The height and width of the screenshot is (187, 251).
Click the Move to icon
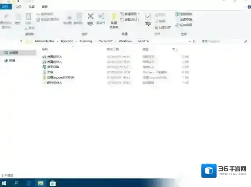tap(69, 17)
